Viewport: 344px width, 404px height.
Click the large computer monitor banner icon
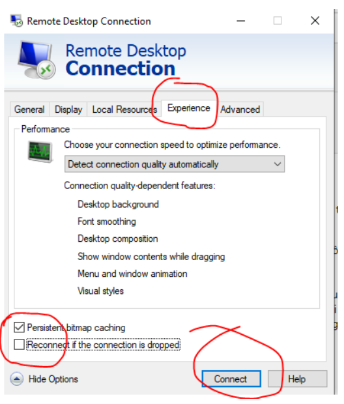(36, 59)
